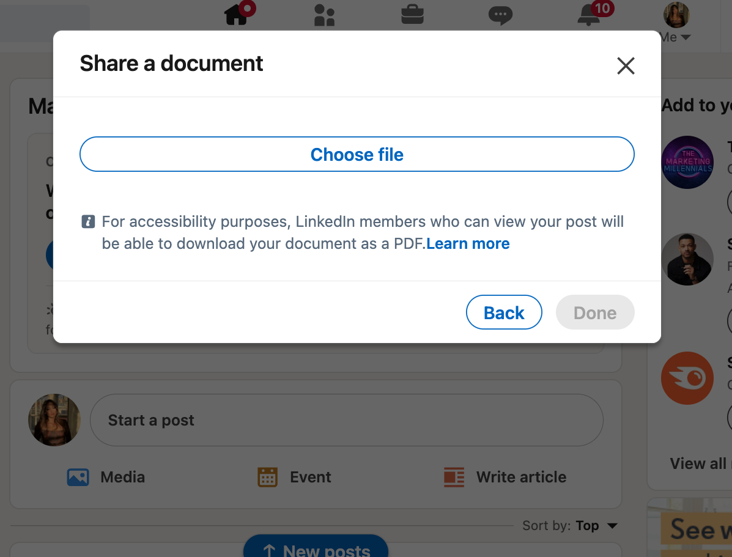The image size is (732, 557).
Task: Open the Home feed icon
Action: pos(236,15)
